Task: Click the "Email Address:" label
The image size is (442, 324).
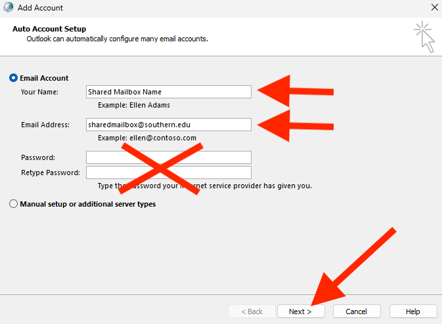Action: click(45, 125)
